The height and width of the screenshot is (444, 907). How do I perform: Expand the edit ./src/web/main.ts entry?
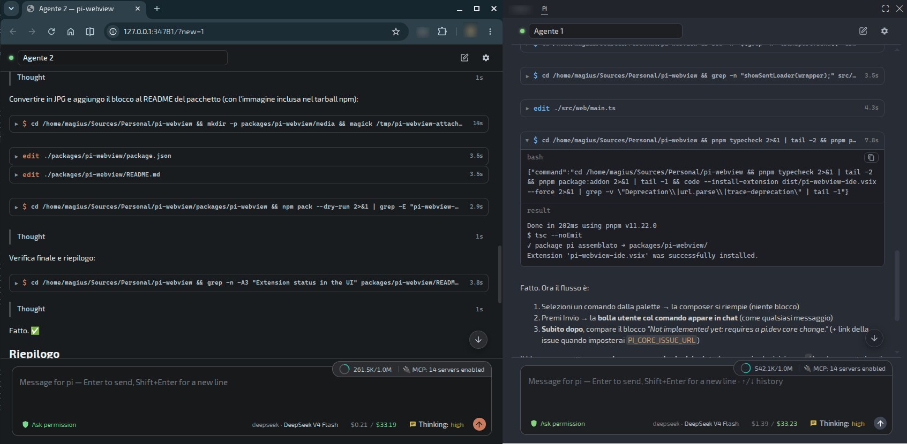(702, 108)
